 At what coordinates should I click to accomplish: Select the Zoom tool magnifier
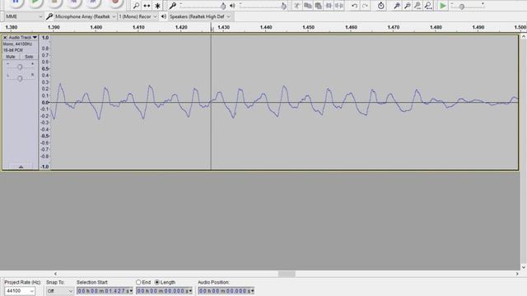pos(136,6)
